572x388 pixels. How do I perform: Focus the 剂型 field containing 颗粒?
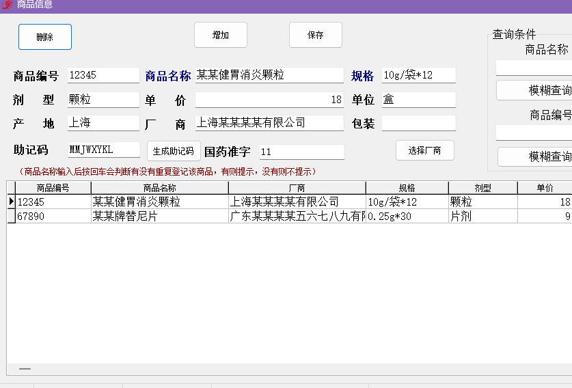tap(103, 100)
